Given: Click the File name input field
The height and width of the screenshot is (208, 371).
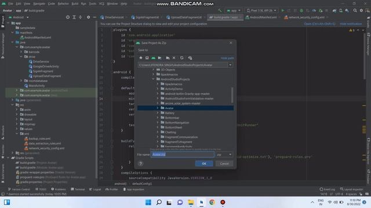Looking at the screenshot, I should coord(183,154).
